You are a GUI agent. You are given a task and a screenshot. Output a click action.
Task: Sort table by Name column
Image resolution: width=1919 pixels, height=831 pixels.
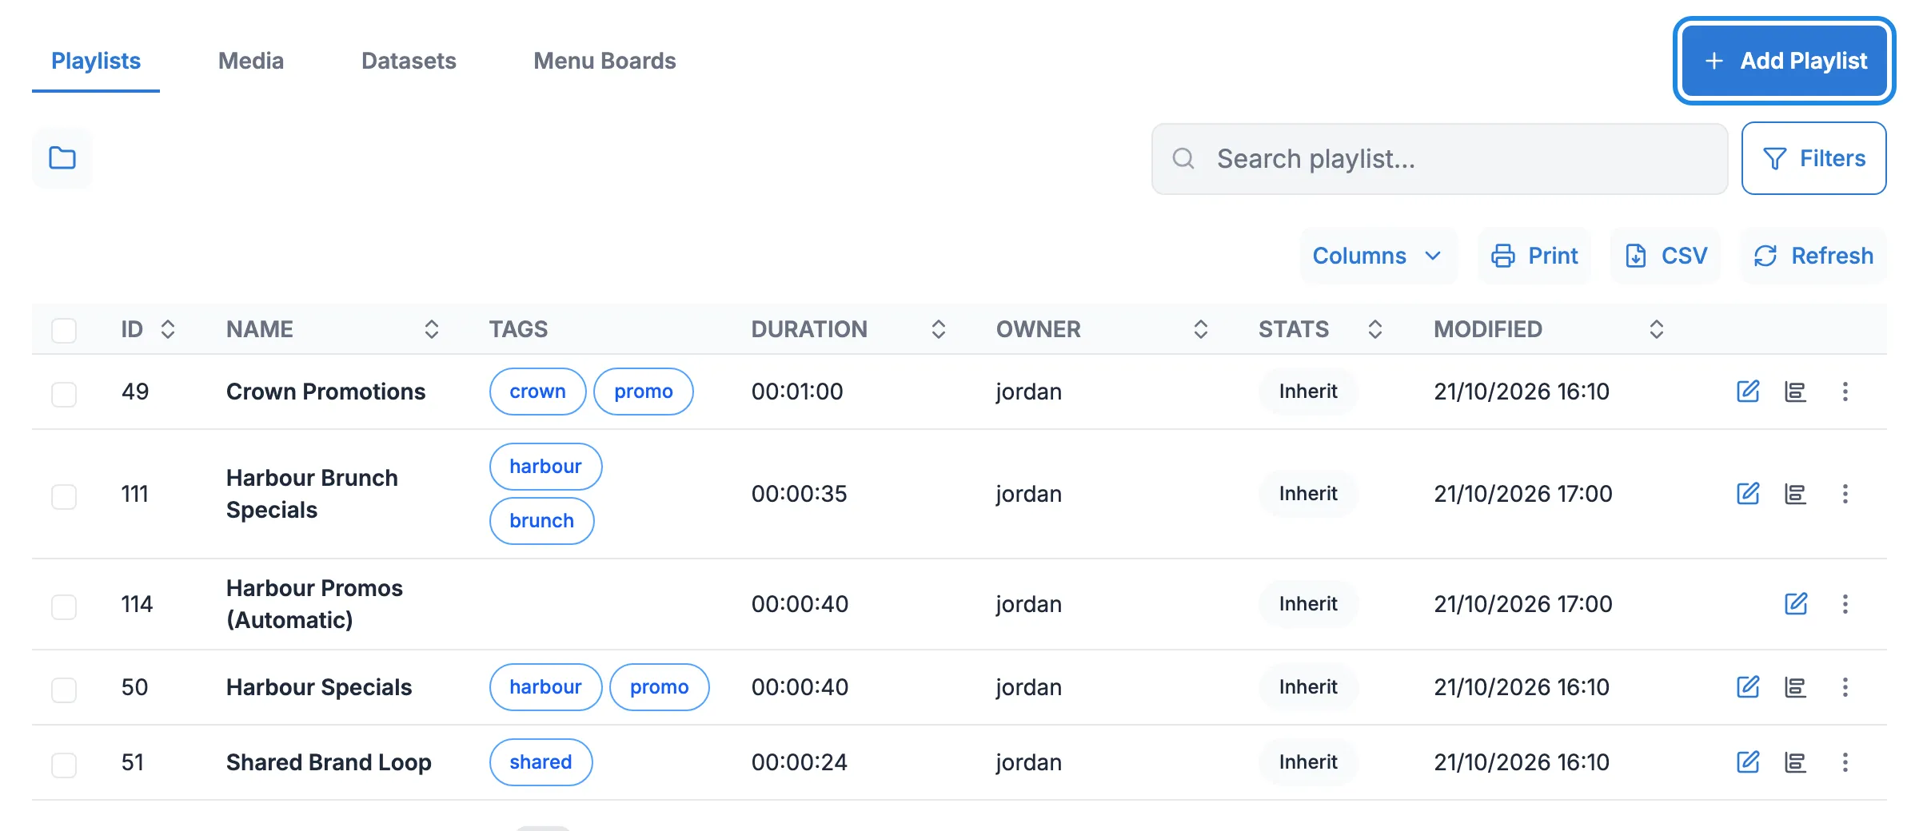click(432, 329)
